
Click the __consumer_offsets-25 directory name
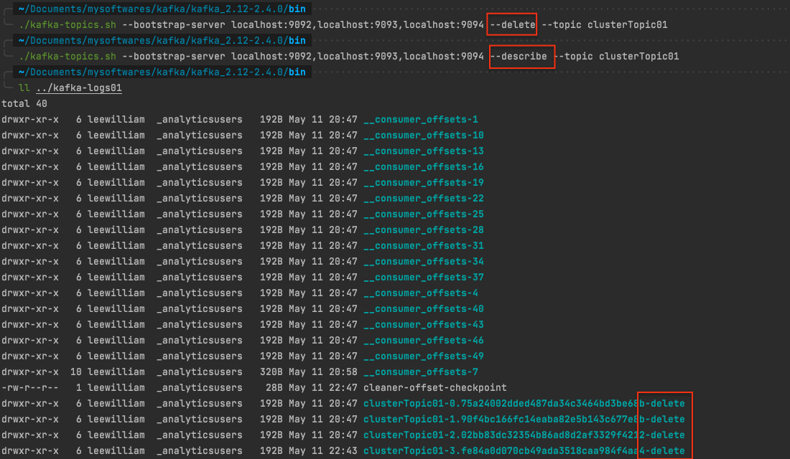[x=423, y=214]
